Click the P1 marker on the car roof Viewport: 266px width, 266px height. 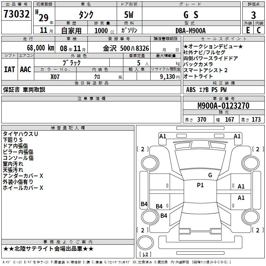(200, 185)
